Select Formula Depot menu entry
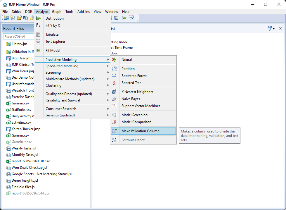The width and height of the screenshot is (286, 210). pyautogui.click(x=143, y=140)
